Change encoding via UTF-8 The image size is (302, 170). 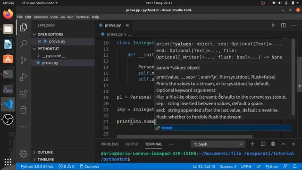pos(246,166)
